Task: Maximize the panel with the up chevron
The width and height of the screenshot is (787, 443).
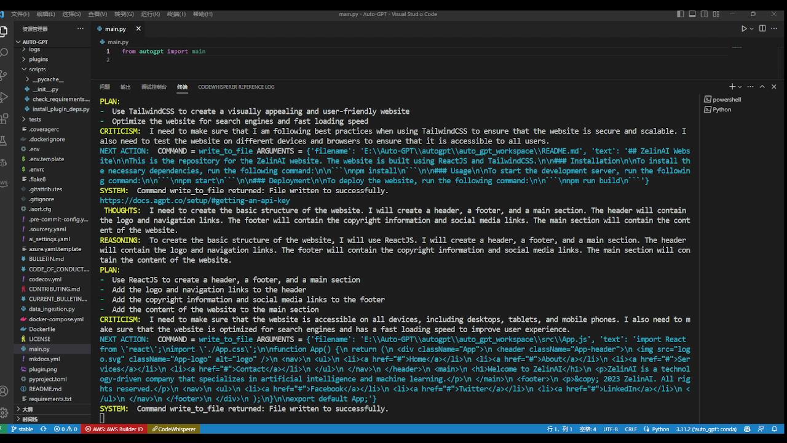Action: coord(762,87)
